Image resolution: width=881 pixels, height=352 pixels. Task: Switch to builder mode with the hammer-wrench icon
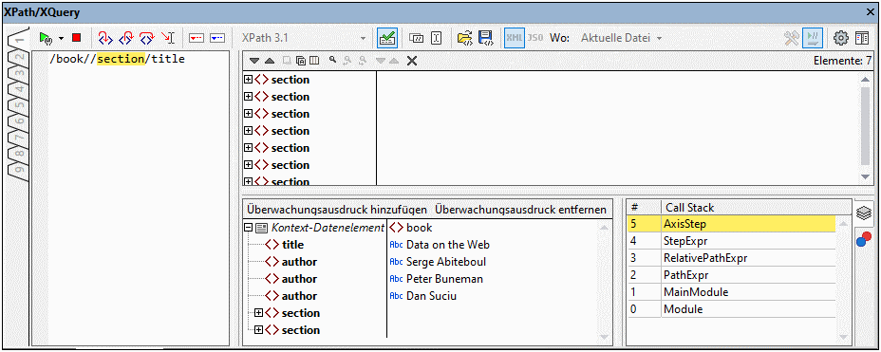click(792, 38)
